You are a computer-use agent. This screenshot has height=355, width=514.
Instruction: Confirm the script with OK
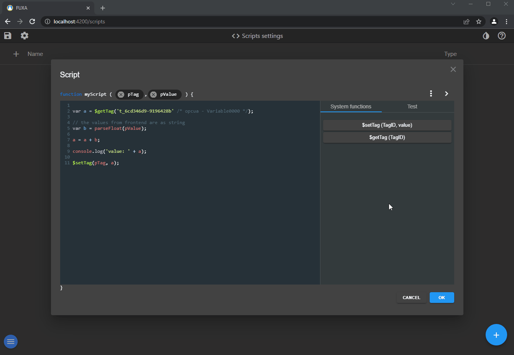(442, 298)
